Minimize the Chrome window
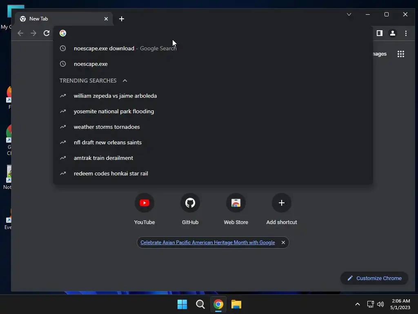The height and width of the screenshot is (314, 418). [x=368, y=14]
